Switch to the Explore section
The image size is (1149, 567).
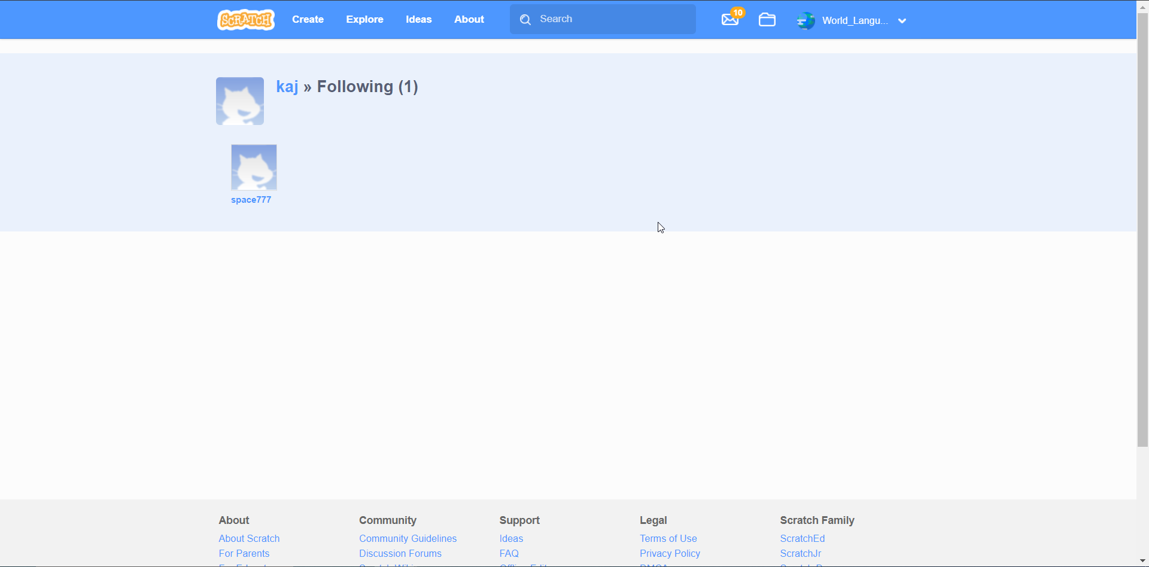(364, 19)
